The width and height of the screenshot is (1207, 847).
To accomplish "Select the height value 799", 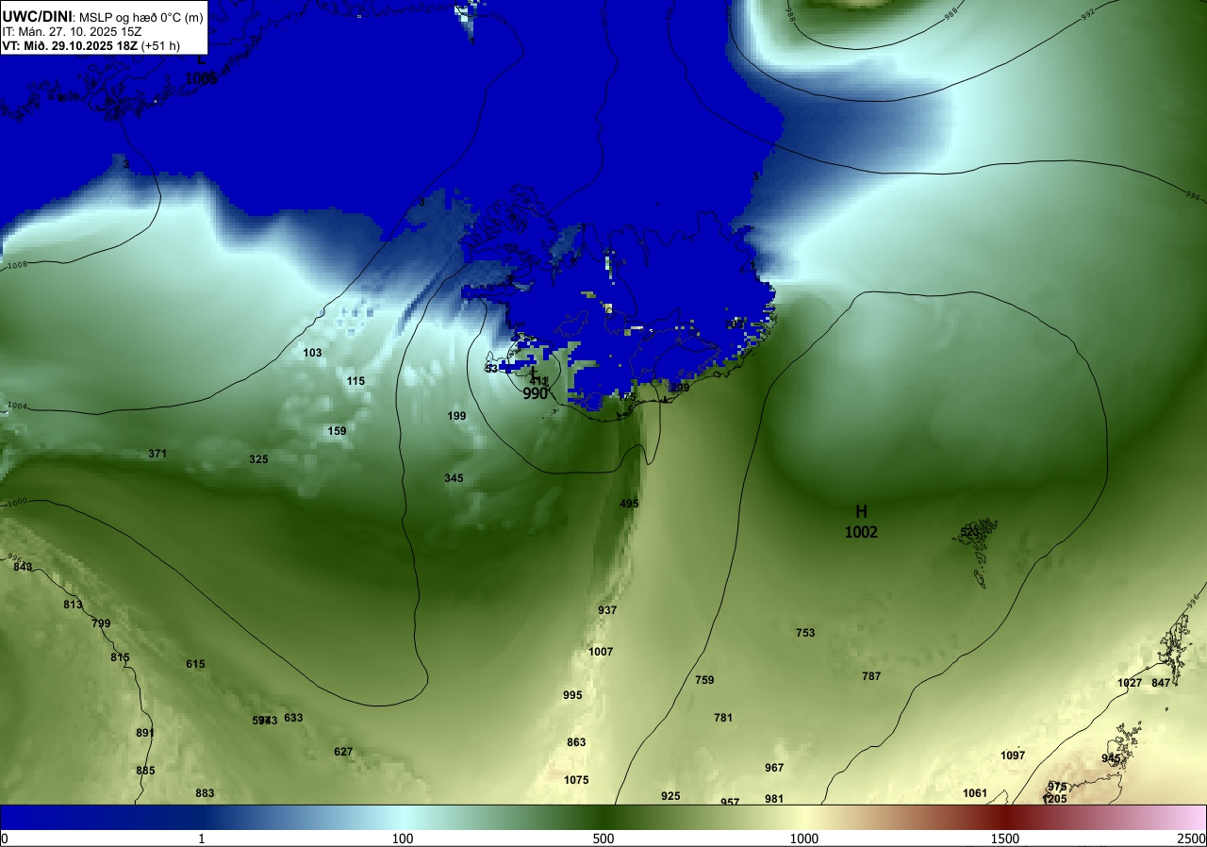I will [x=101, y=623].
